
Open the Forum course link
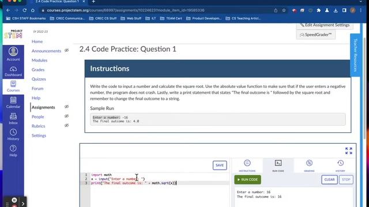coord(37,89)
